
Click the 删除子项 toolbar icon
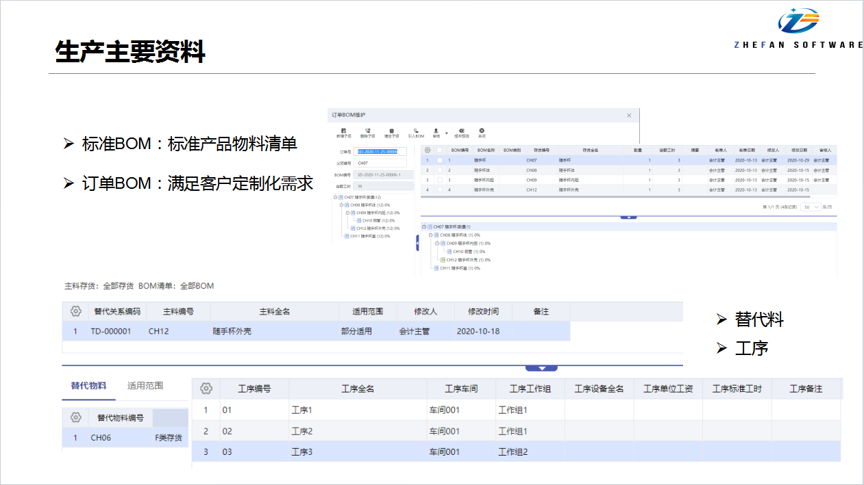pyautogui.click(x=368, y=131)
